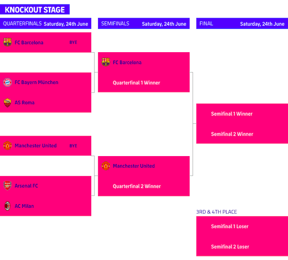Click the Quarterfinal 1 Winner slot

pos(136,83)
